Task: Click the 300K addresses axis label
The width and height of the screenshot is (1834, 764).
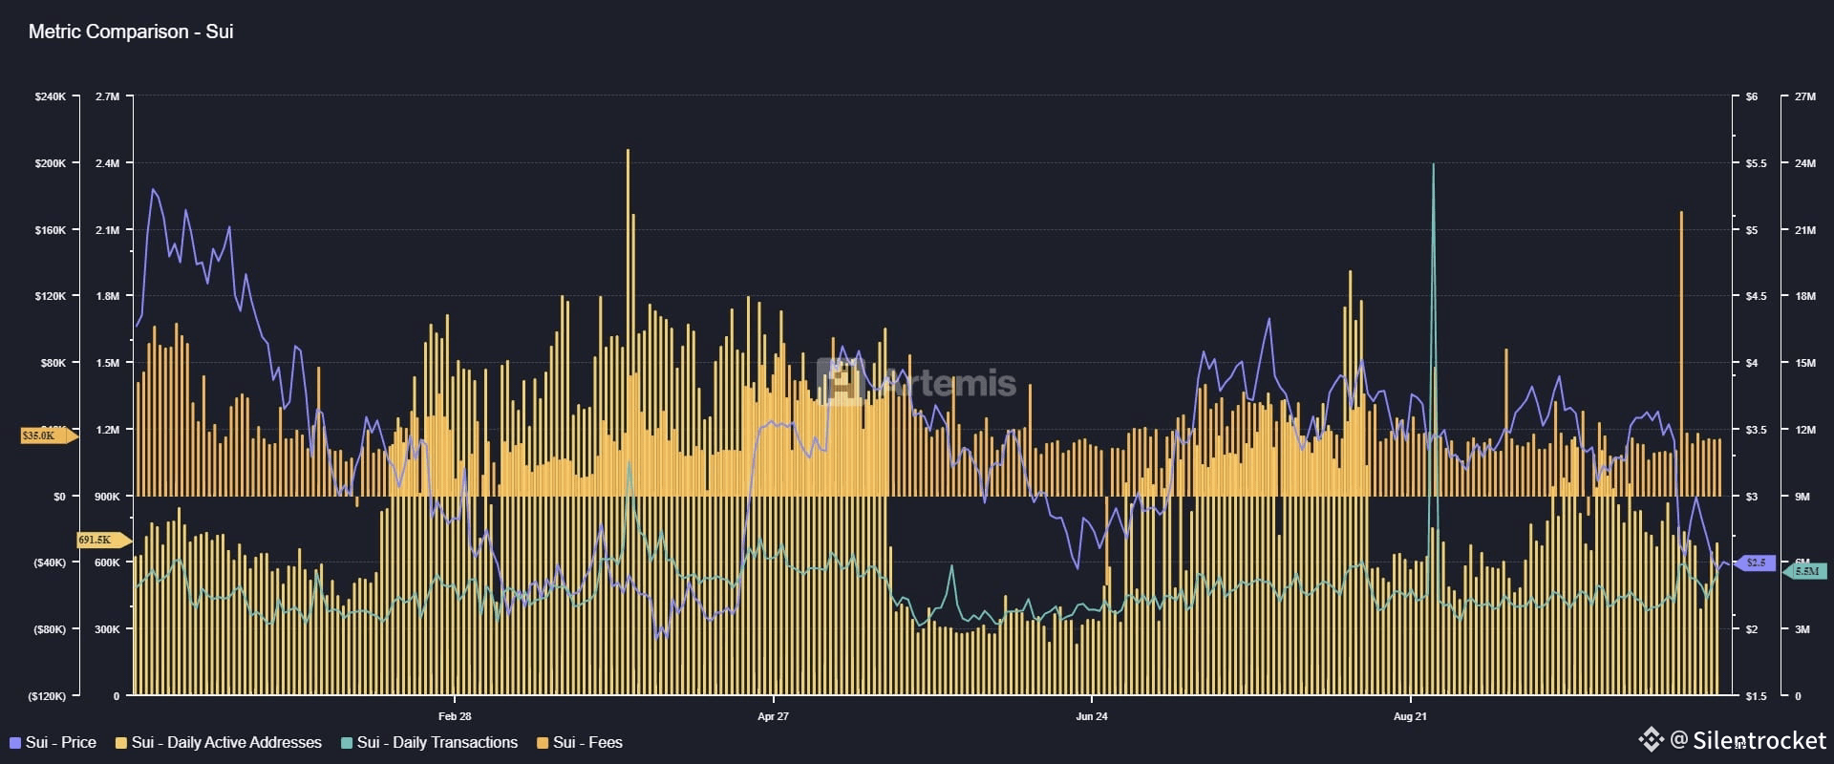Action: point(108,629)
